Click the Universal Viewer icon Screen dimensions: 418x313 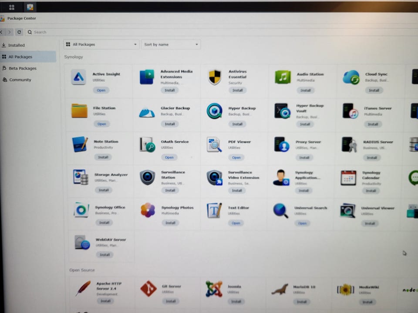click(x=347, y=210)
